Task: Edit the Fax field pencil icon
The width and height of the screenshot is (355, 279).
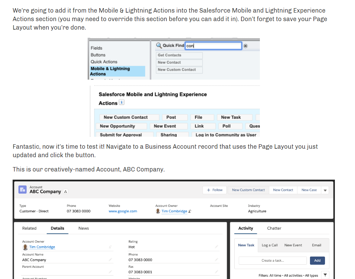Action: (x=217, y=272)
